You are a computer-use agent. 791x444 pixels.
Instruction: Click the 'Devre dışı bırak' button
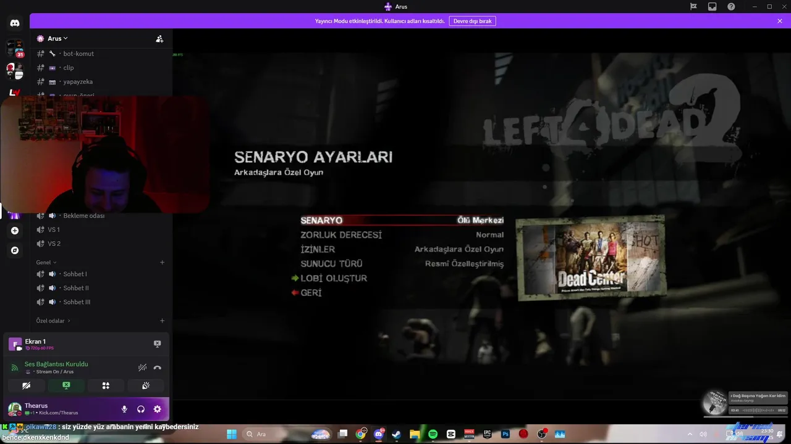(472, 21)
